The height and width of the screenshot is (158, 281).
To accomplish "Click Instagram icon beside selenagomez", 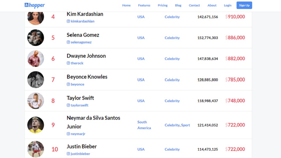I will click(68, 42).
